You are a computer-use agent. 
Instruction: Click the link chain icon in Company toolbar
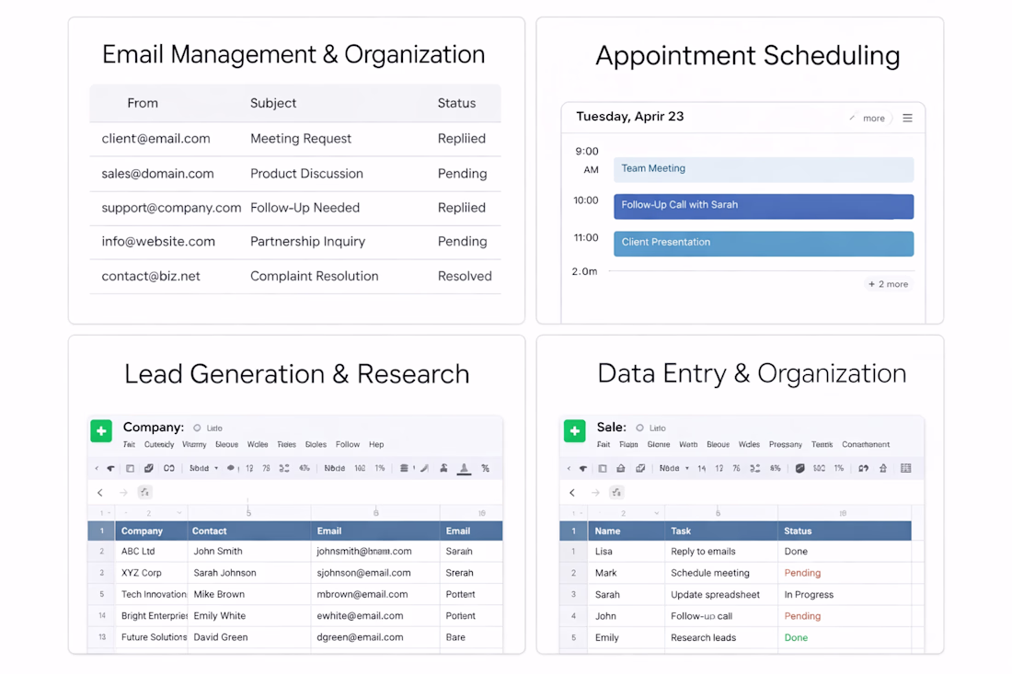[169, 468]
